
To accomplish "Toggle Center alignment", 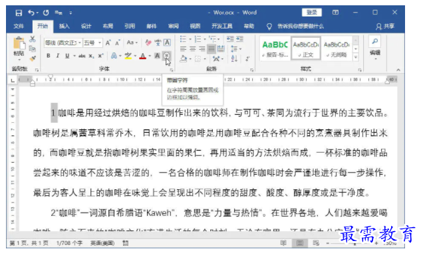I will pyautogui.click(x=192, y=48).
